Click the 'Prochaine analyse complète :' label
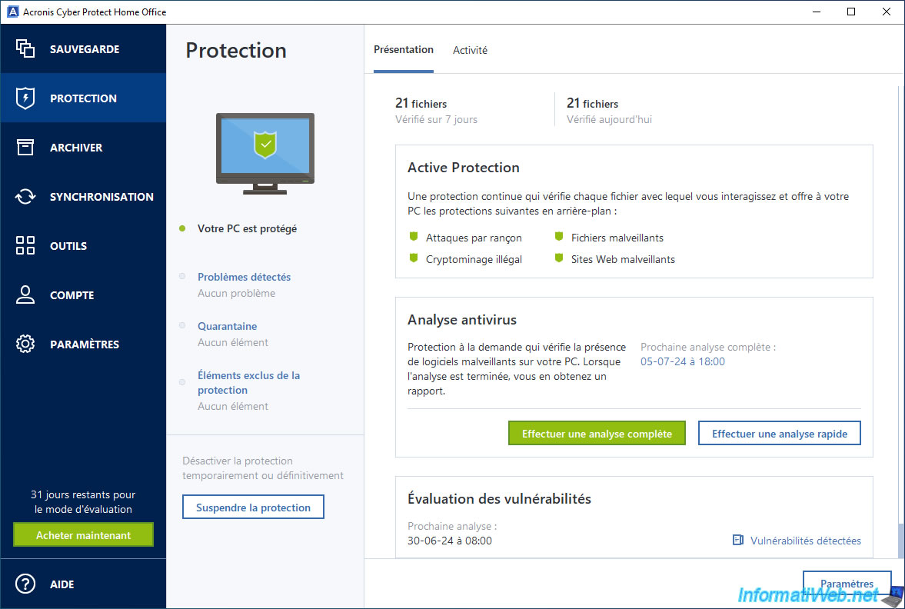Viewport: 905px width, 609px height. (x=708, y=347)
